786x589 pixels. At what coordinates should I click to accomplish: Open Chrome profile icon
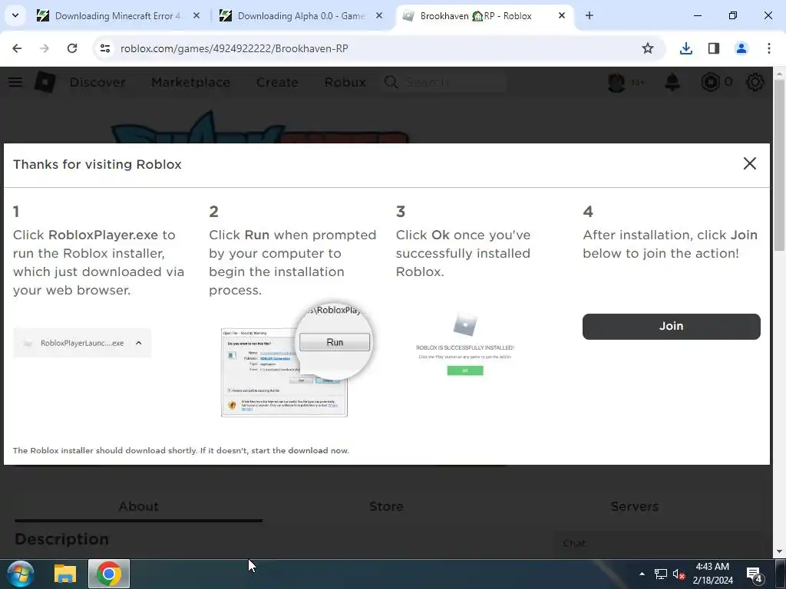[741, 48]
